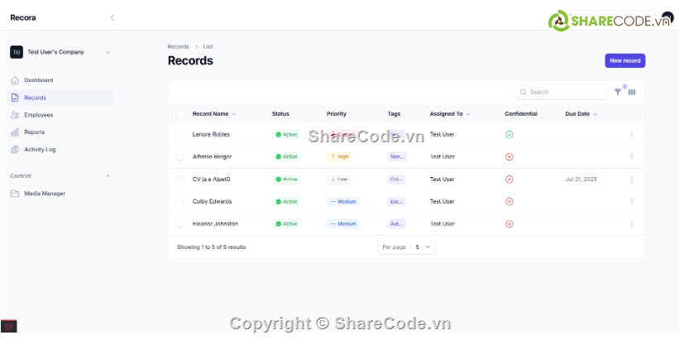The height and width of the screenshot is (340, 679).
Task: Check the Lenore Robles row checkbox
Action: point(180,134)
